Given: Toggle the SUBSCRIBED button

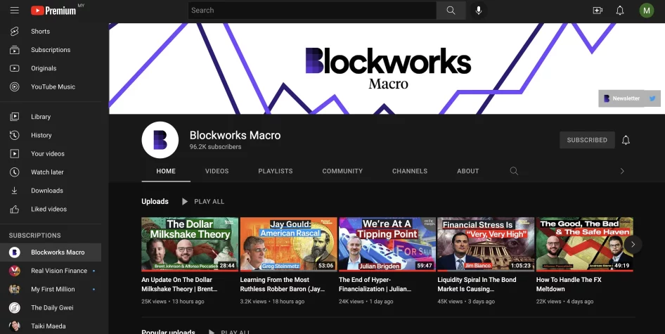Looking at the screenshot, I should [x=587, y=140].
